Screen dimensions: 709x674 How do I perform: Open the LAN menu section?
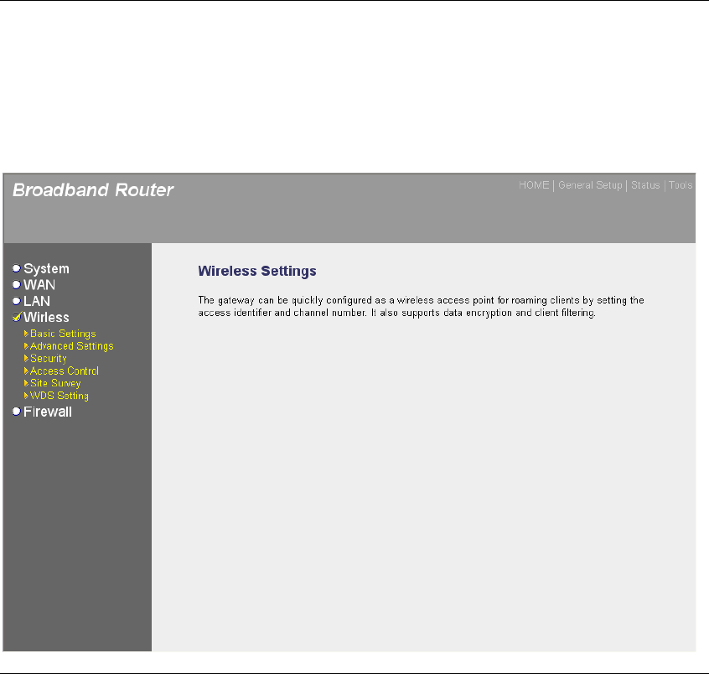37,301
